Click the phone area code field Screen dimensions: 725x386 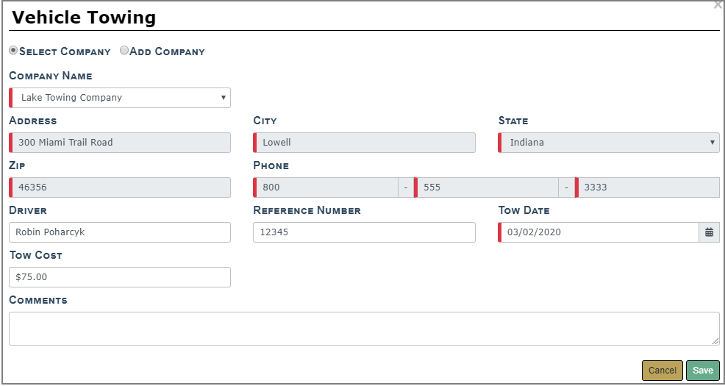pyautogui.click(x=326, y=187)
